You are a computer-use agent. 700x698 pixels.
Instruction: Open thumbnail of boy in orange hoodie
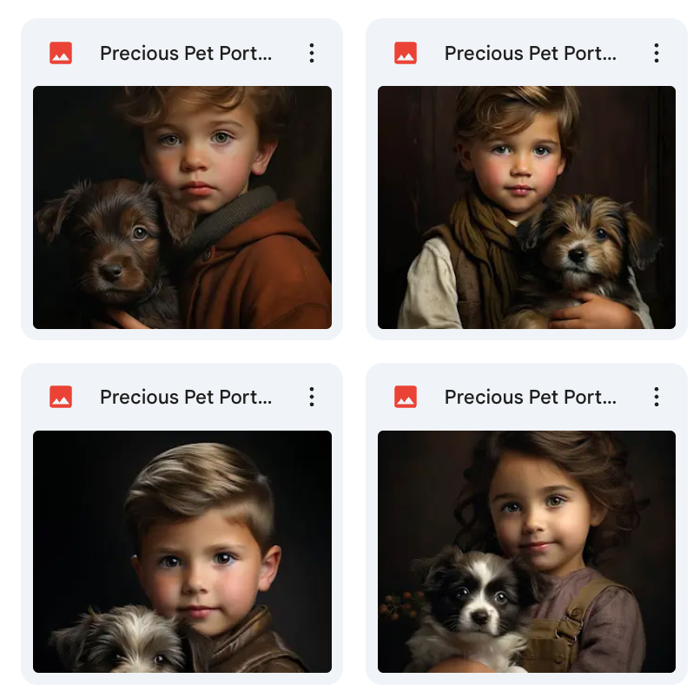click(182, 207)
